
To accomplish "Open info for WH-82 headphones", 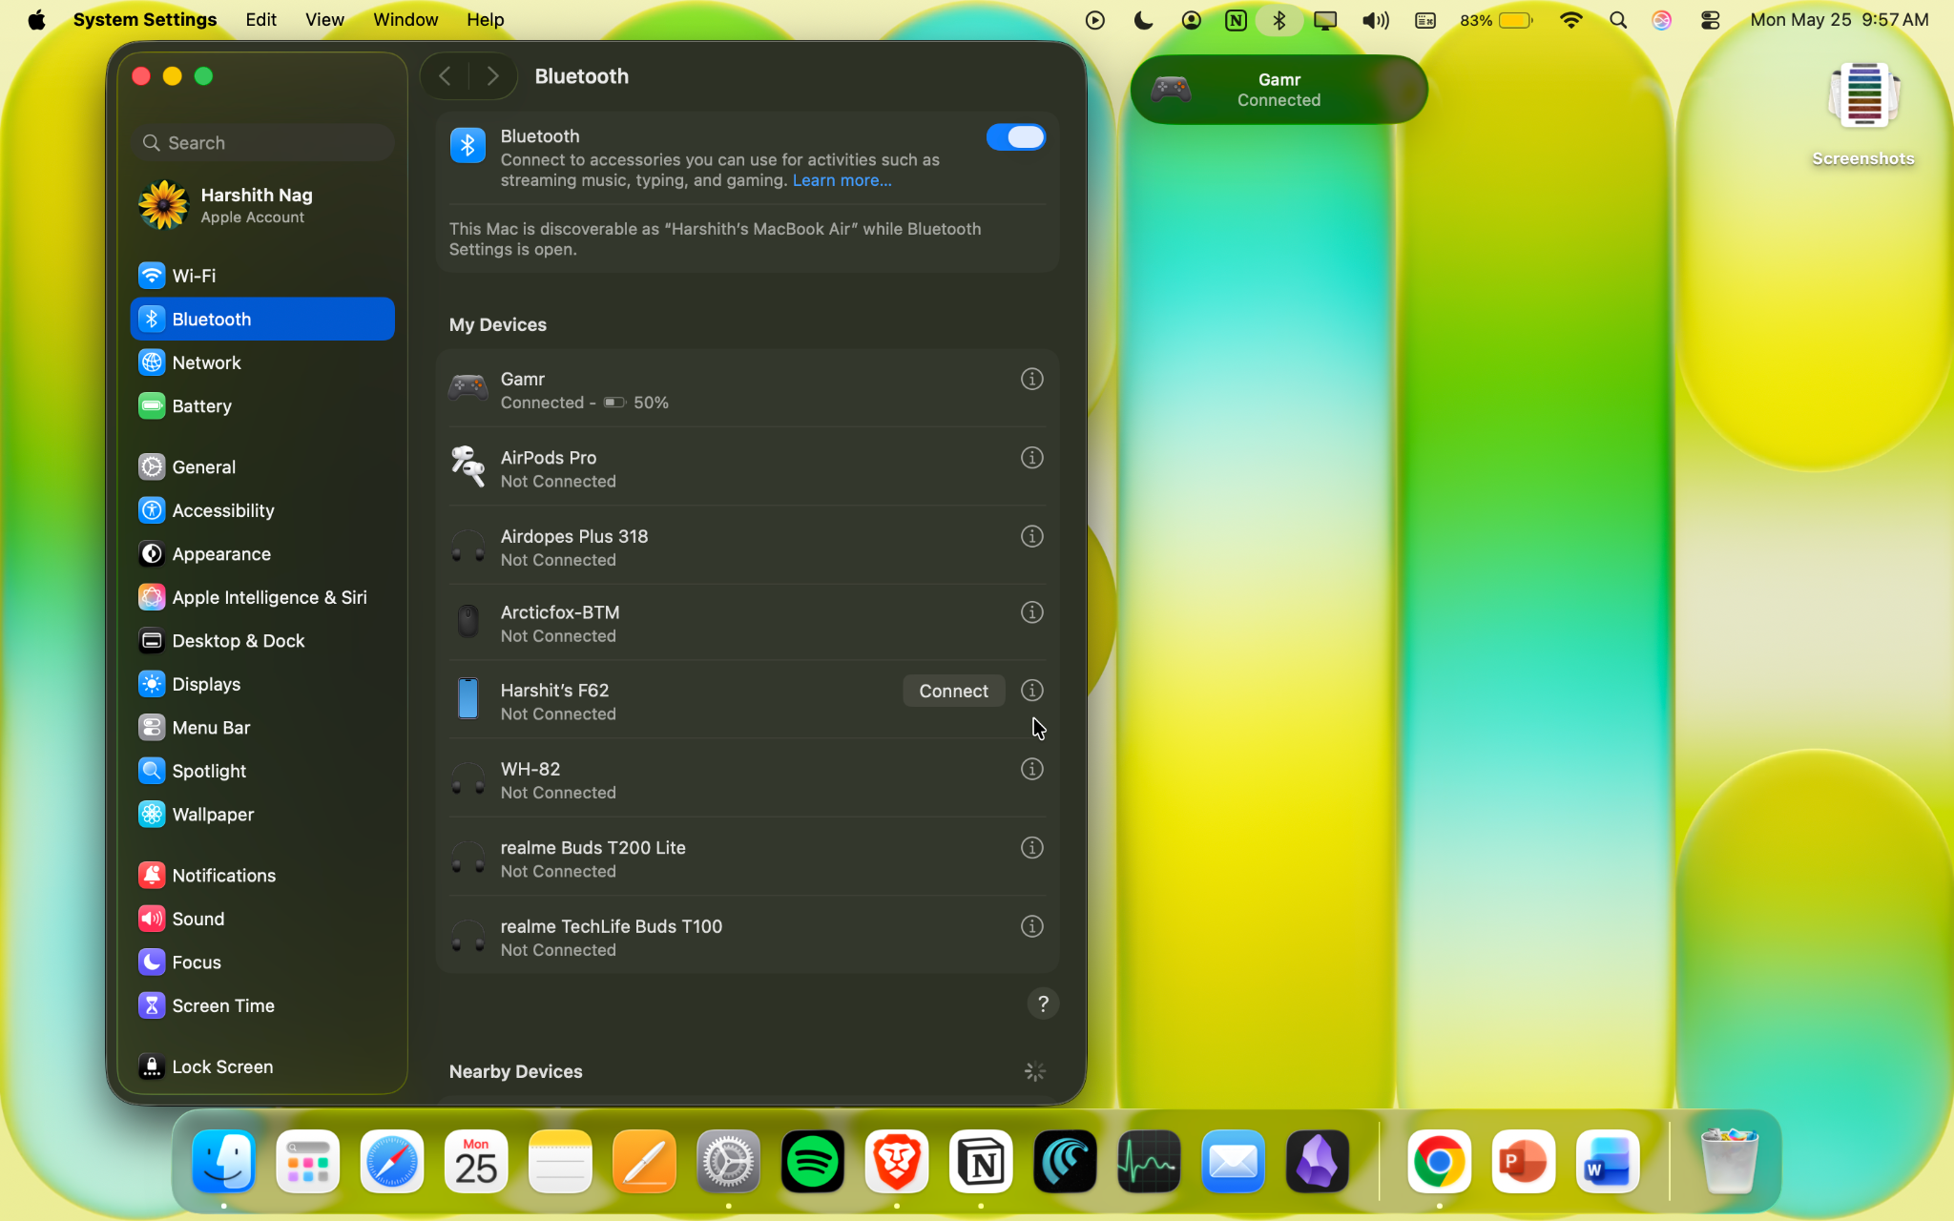I will pyautogui.click(x=1031, y=769).
